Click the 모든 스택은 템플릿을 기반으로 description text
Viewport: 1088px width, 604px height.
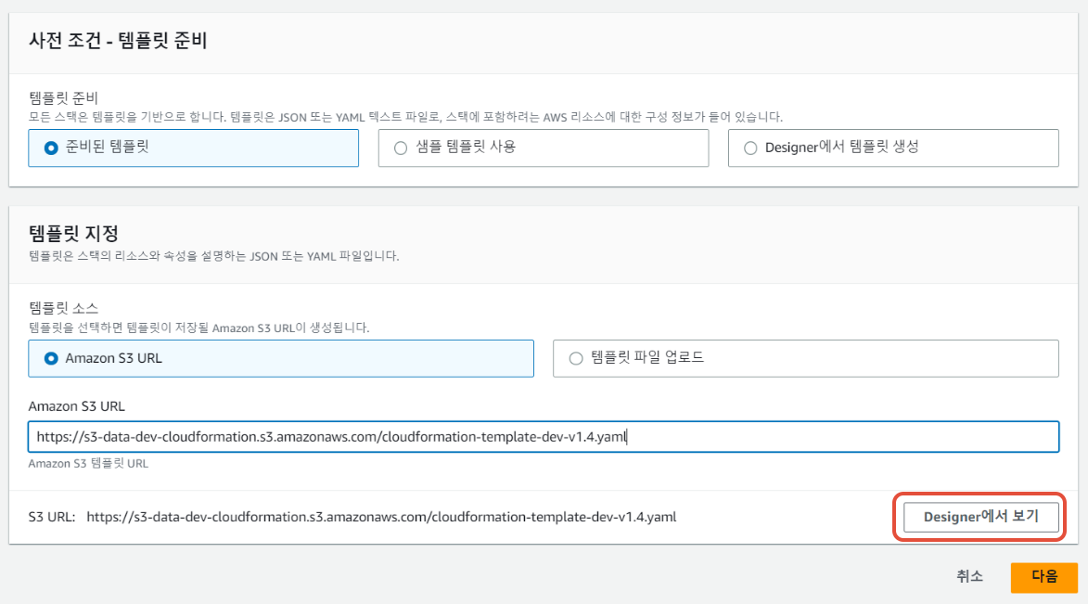coord(405,117)
